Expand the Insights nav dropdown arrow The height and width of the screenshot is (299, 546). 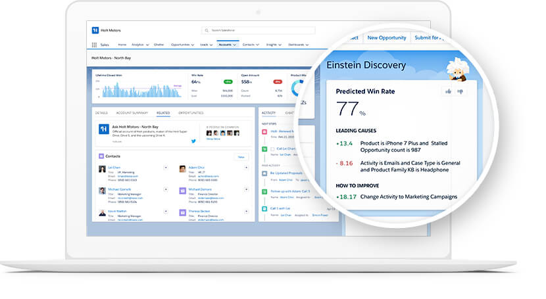pos(280,45)
